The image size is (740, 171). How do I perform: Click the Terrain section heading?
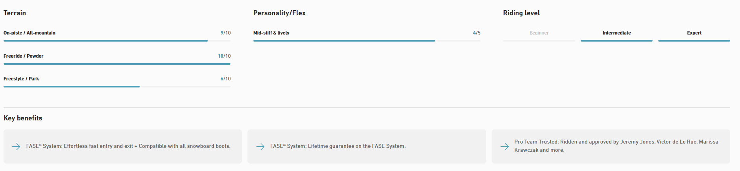click(x=15, y=13)
